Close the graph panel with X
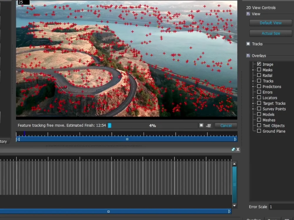Image resolution: width=294 pixels, height=220 pixels. point(238,149)
